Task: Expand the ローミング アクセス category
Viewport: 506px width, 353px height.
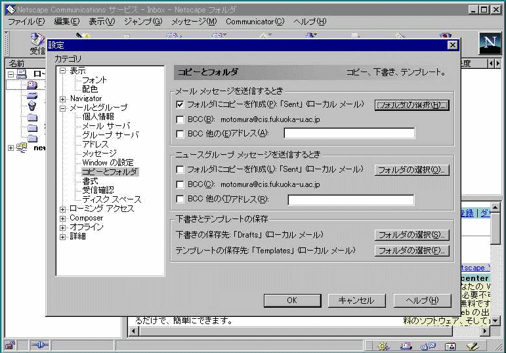Action: (62, 209)
